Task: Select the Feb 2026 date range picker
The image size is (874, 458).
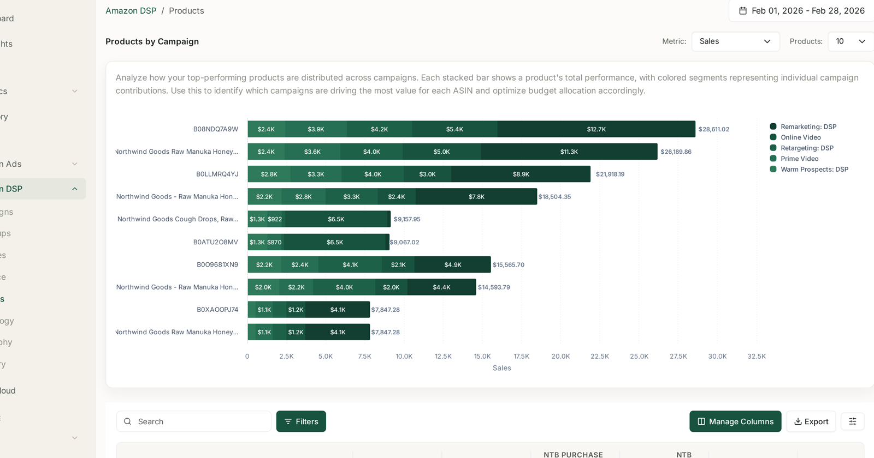Action: point(802,11)
